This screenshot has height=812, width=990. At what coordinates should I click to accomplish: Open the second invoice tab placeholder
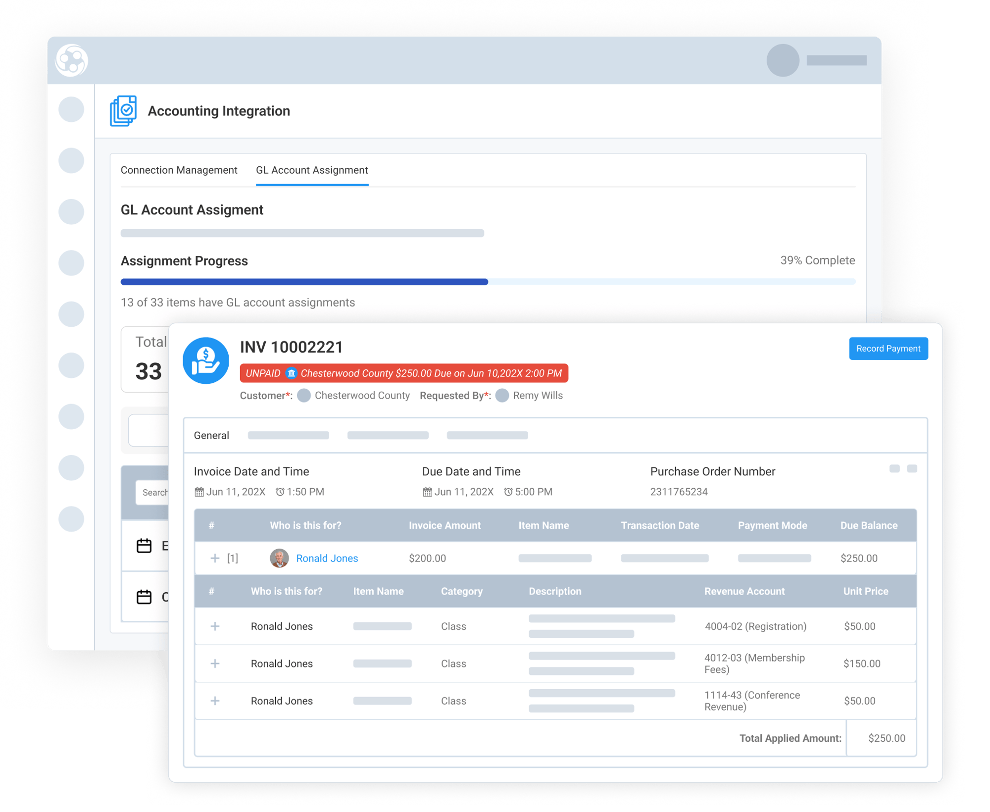tap(289, 435)
